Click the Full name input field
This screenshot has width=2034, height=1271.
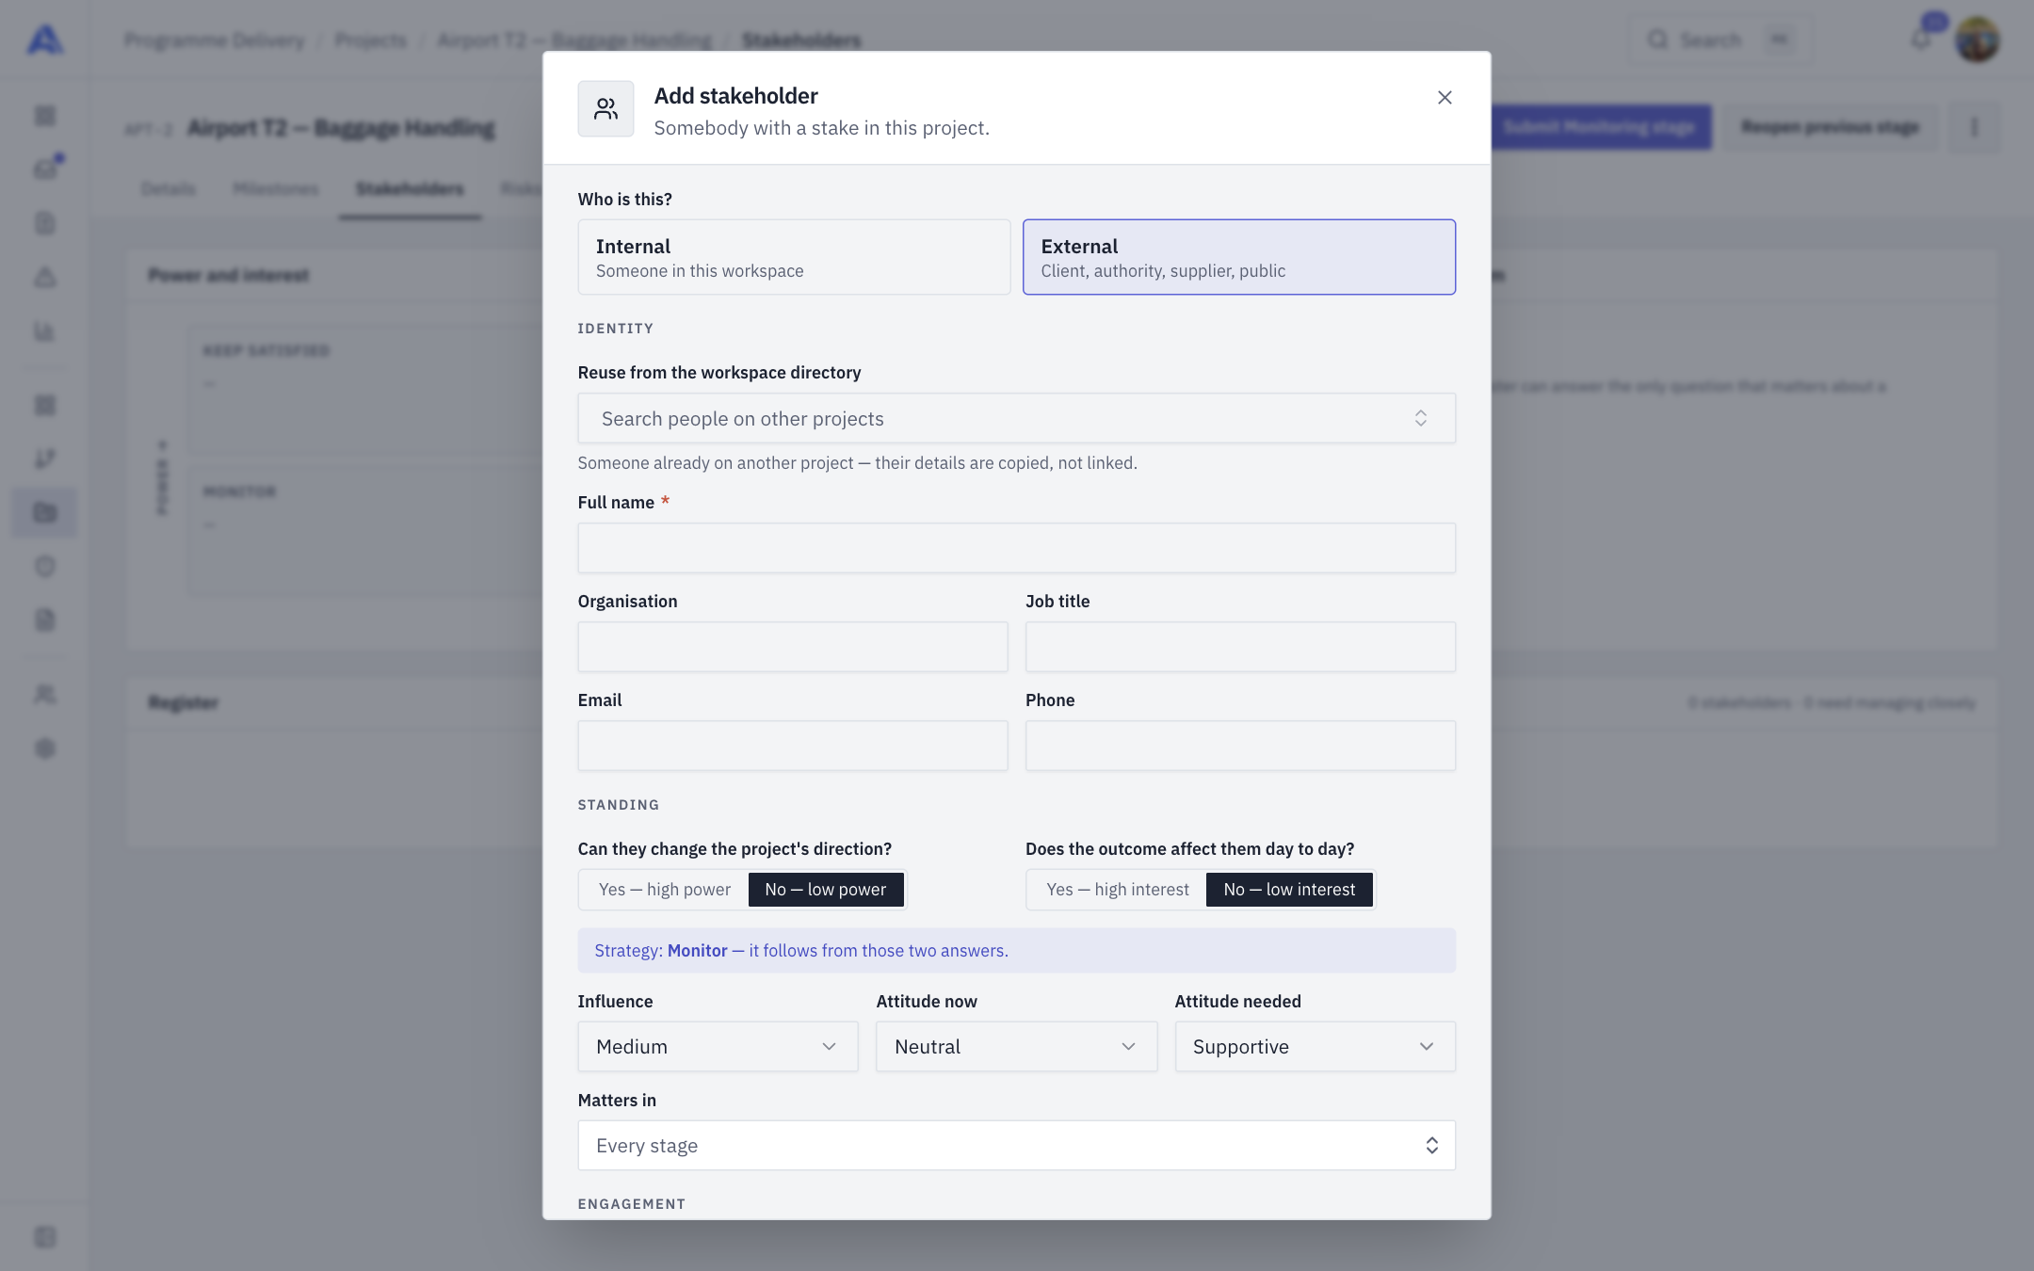1016,548
